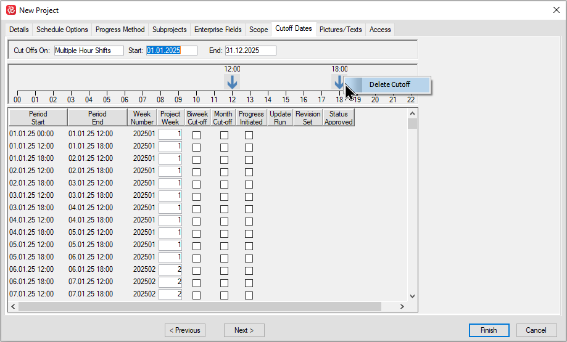Screen dimensions: 567x342
Task: Open the Schedule Options tab
Action: click(62, 30)
